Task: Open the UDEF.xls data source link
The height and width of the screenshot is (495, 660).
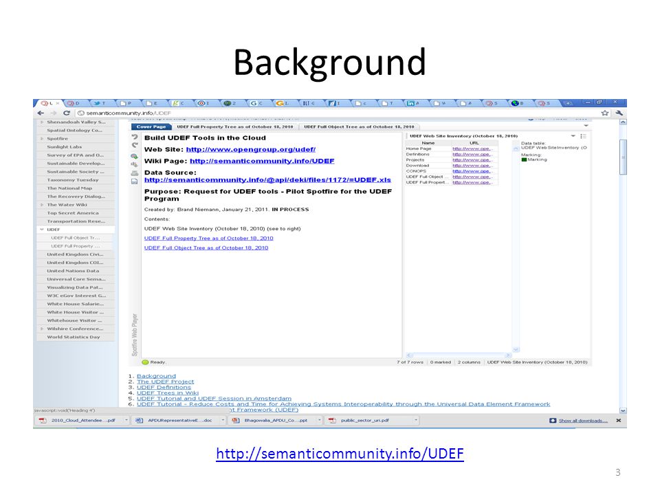Action: coord(267,179)
